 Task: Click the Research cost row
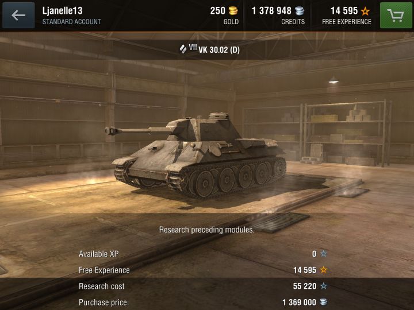tap(203, 286)
